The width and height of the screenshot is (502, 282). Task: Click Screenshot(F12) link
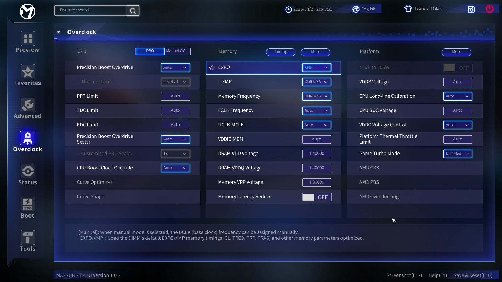click(x=404, y=275)
